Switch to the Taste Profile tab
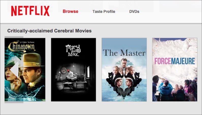Screen dimensions: 202x115 point(104,12)
